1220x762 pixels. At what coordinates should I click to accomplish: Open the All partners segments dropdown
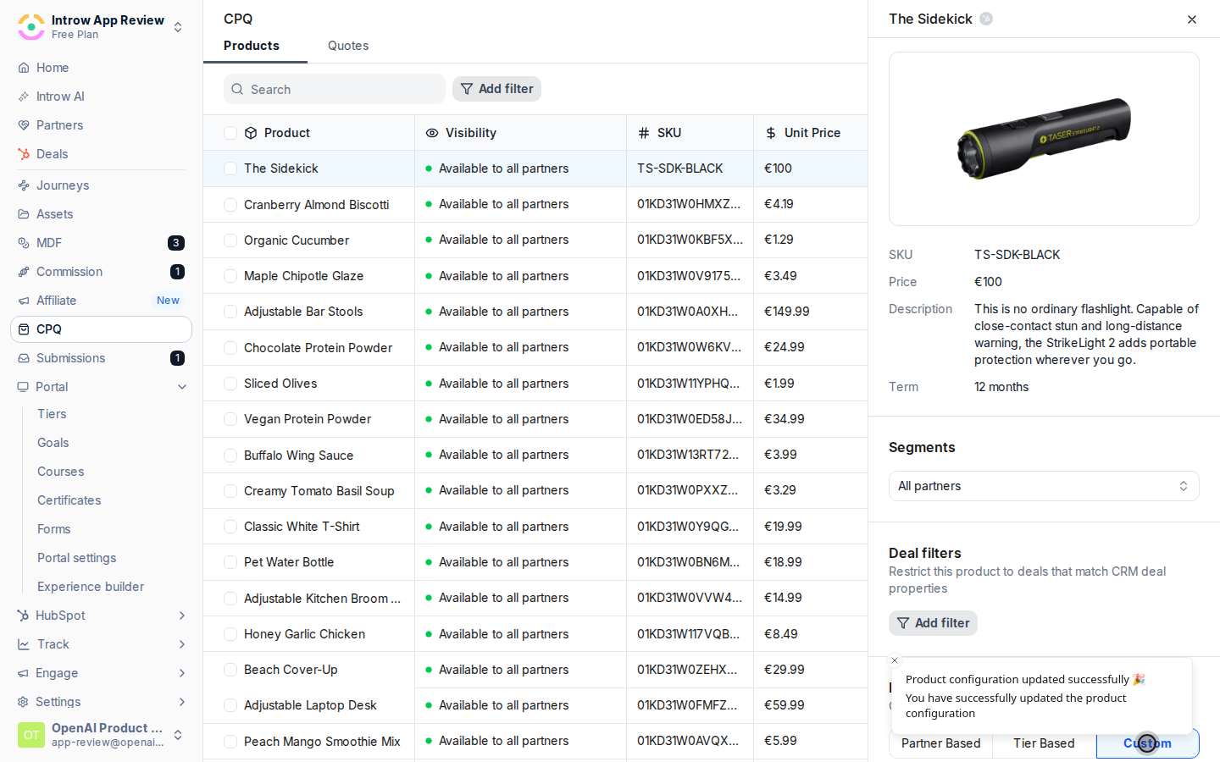pyautogui.click(x=1044, y=486)
